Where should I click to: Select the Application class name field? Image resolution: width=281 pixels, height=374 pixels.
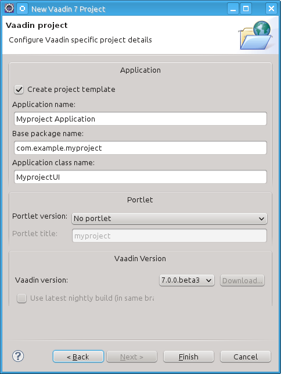pos(140,177)
